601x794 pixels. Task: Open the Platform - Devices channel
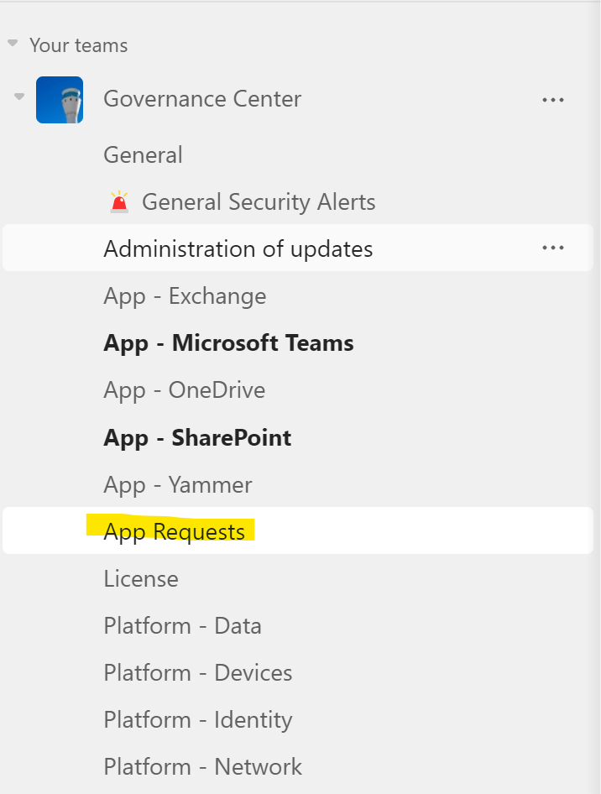197,673
